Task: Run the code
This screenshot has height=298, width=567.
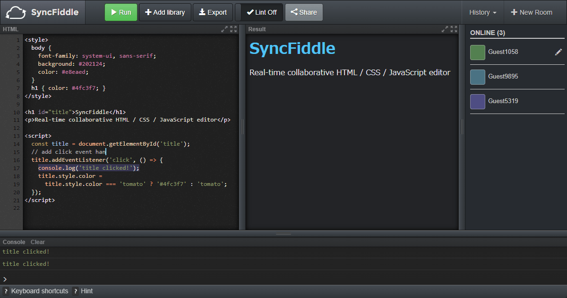Action: pyautogui.click(x=120, y=12)
